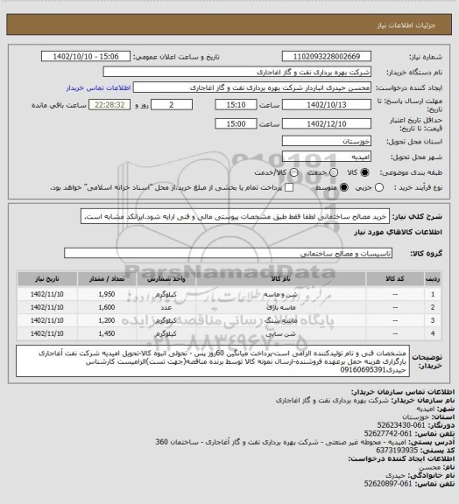Viewport: 459px width, 504px height.
Task: Click the quantity cell 1,600
Action: point(107,308)
